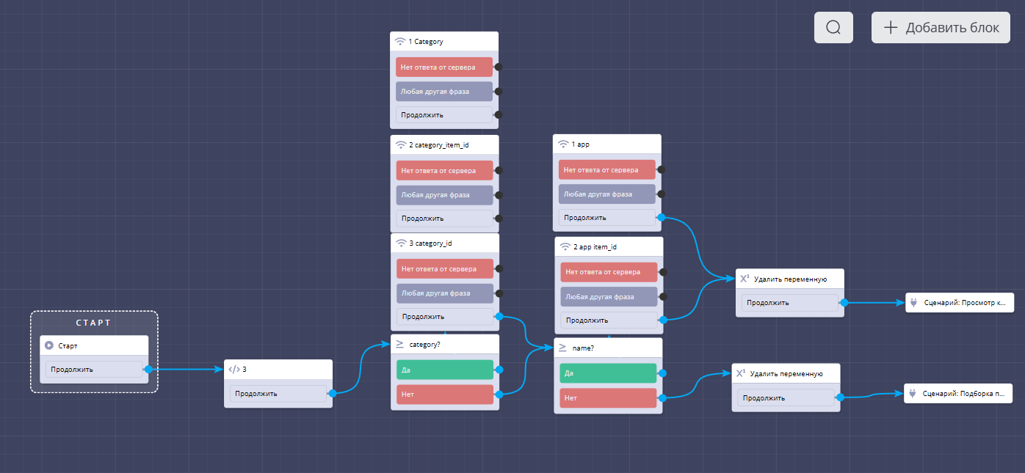Click Нет ответа от сервера in 1 app block

pos(606,170)
